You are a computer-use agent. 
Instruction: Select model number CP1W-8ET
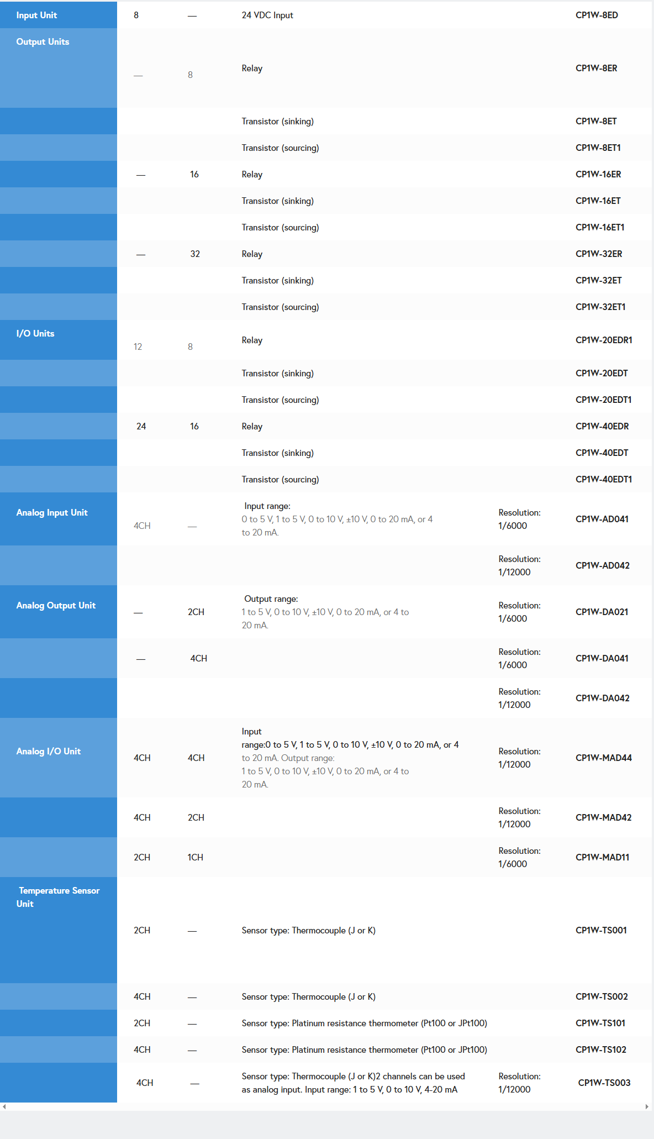coord(596,121)
